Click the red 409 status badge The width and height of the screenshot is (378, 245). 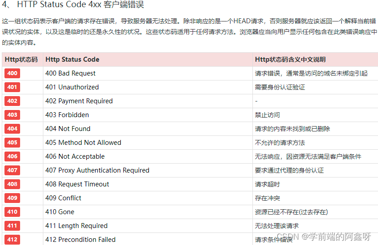click(13, 198)
